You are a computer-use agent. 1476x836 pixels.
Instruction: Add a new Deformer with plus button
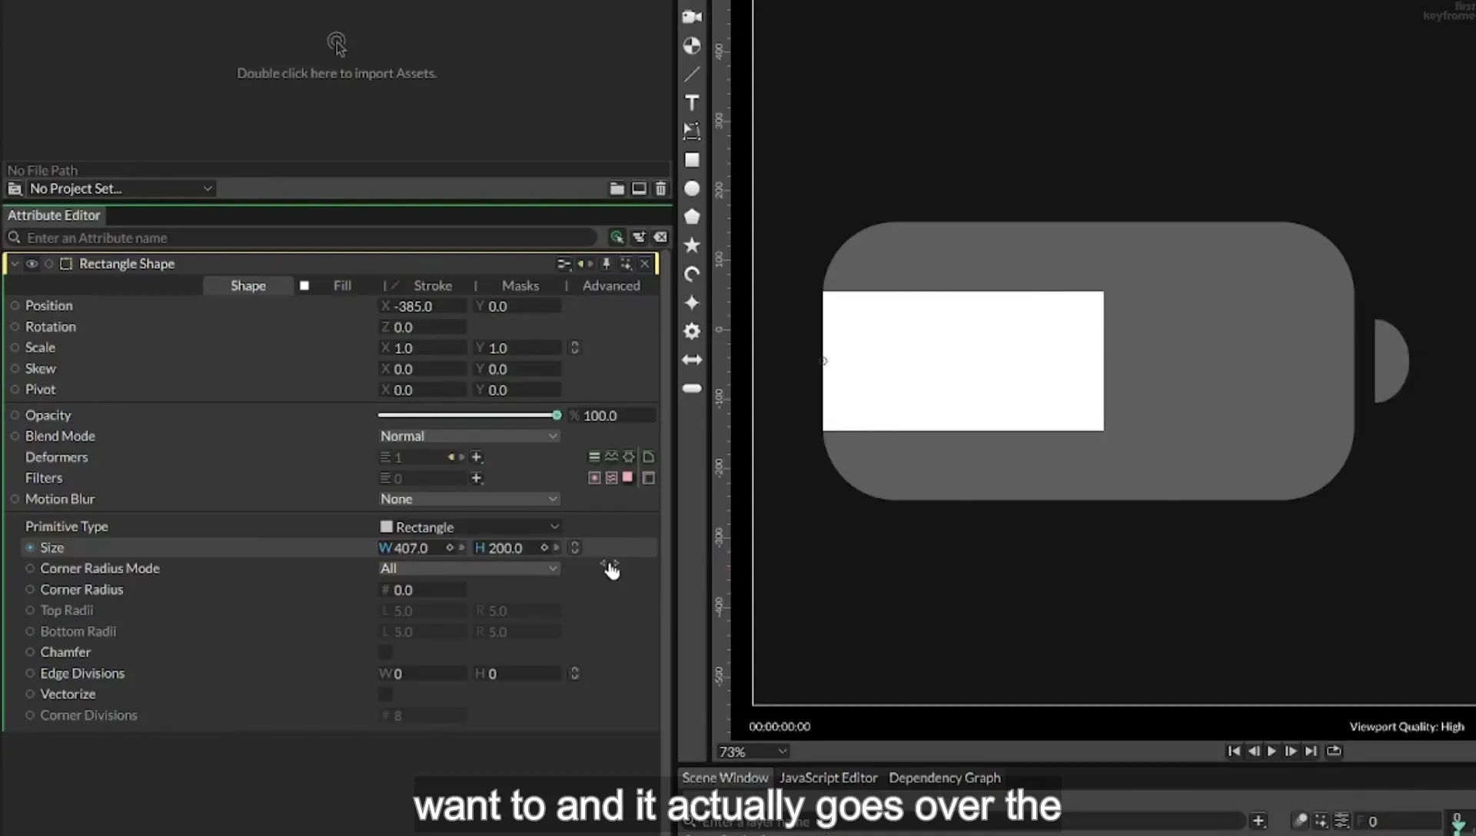click(477, 457)
